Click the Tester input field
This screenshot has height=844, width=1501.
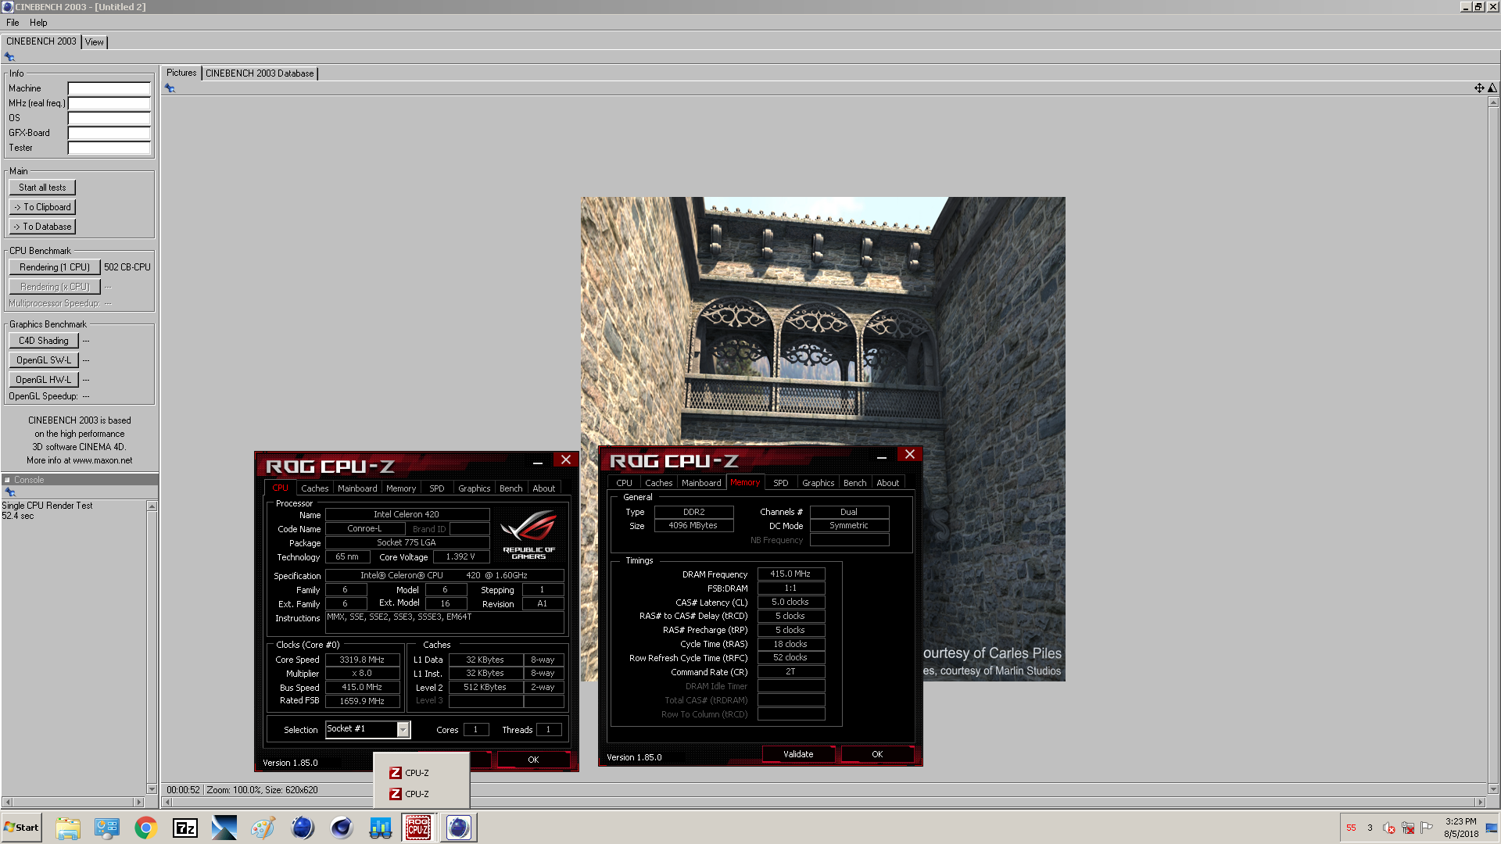109,148
